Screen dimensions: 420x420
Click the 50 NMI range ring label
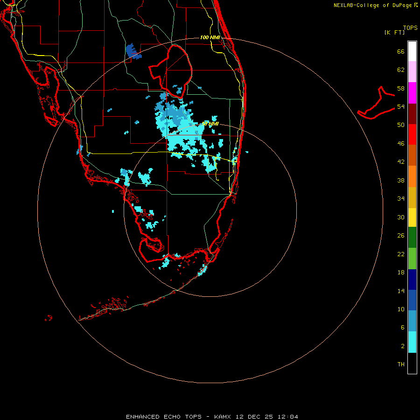coord(210,124)
